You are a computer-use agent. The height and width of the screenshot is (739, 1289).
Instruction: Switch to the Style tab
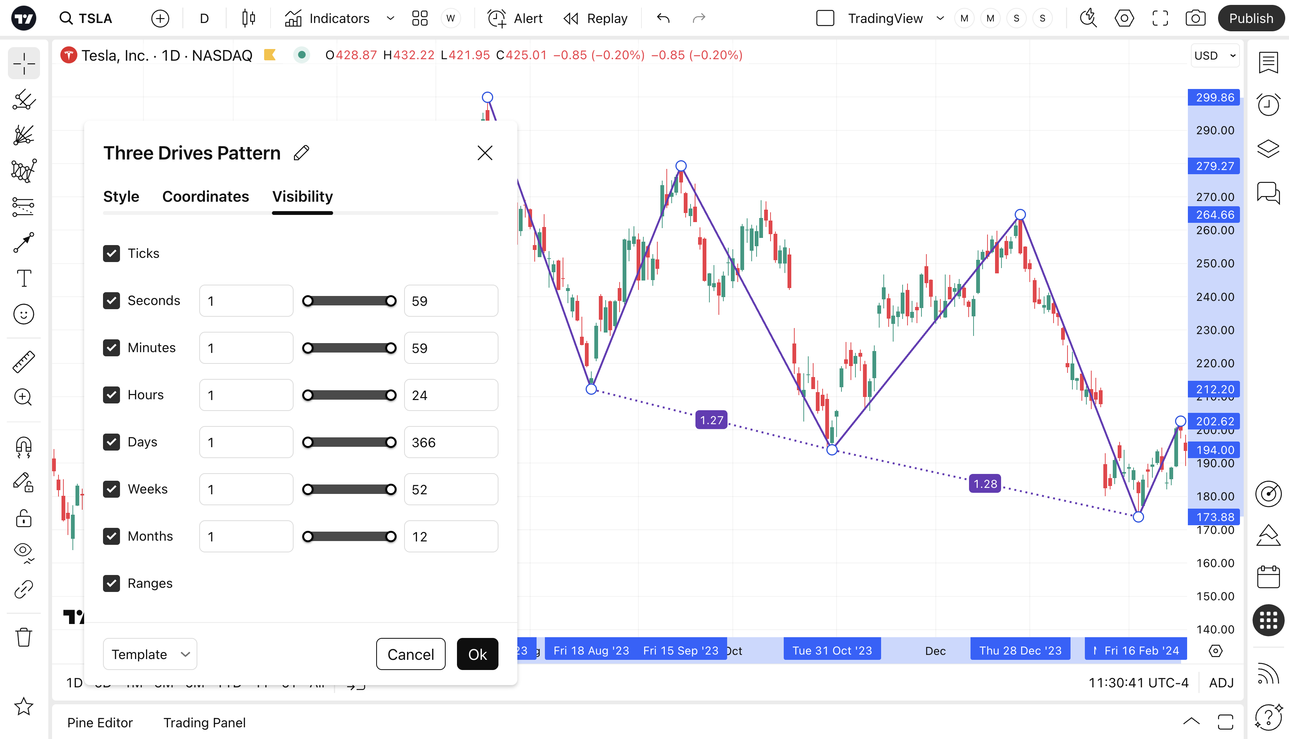click(121, 196)
